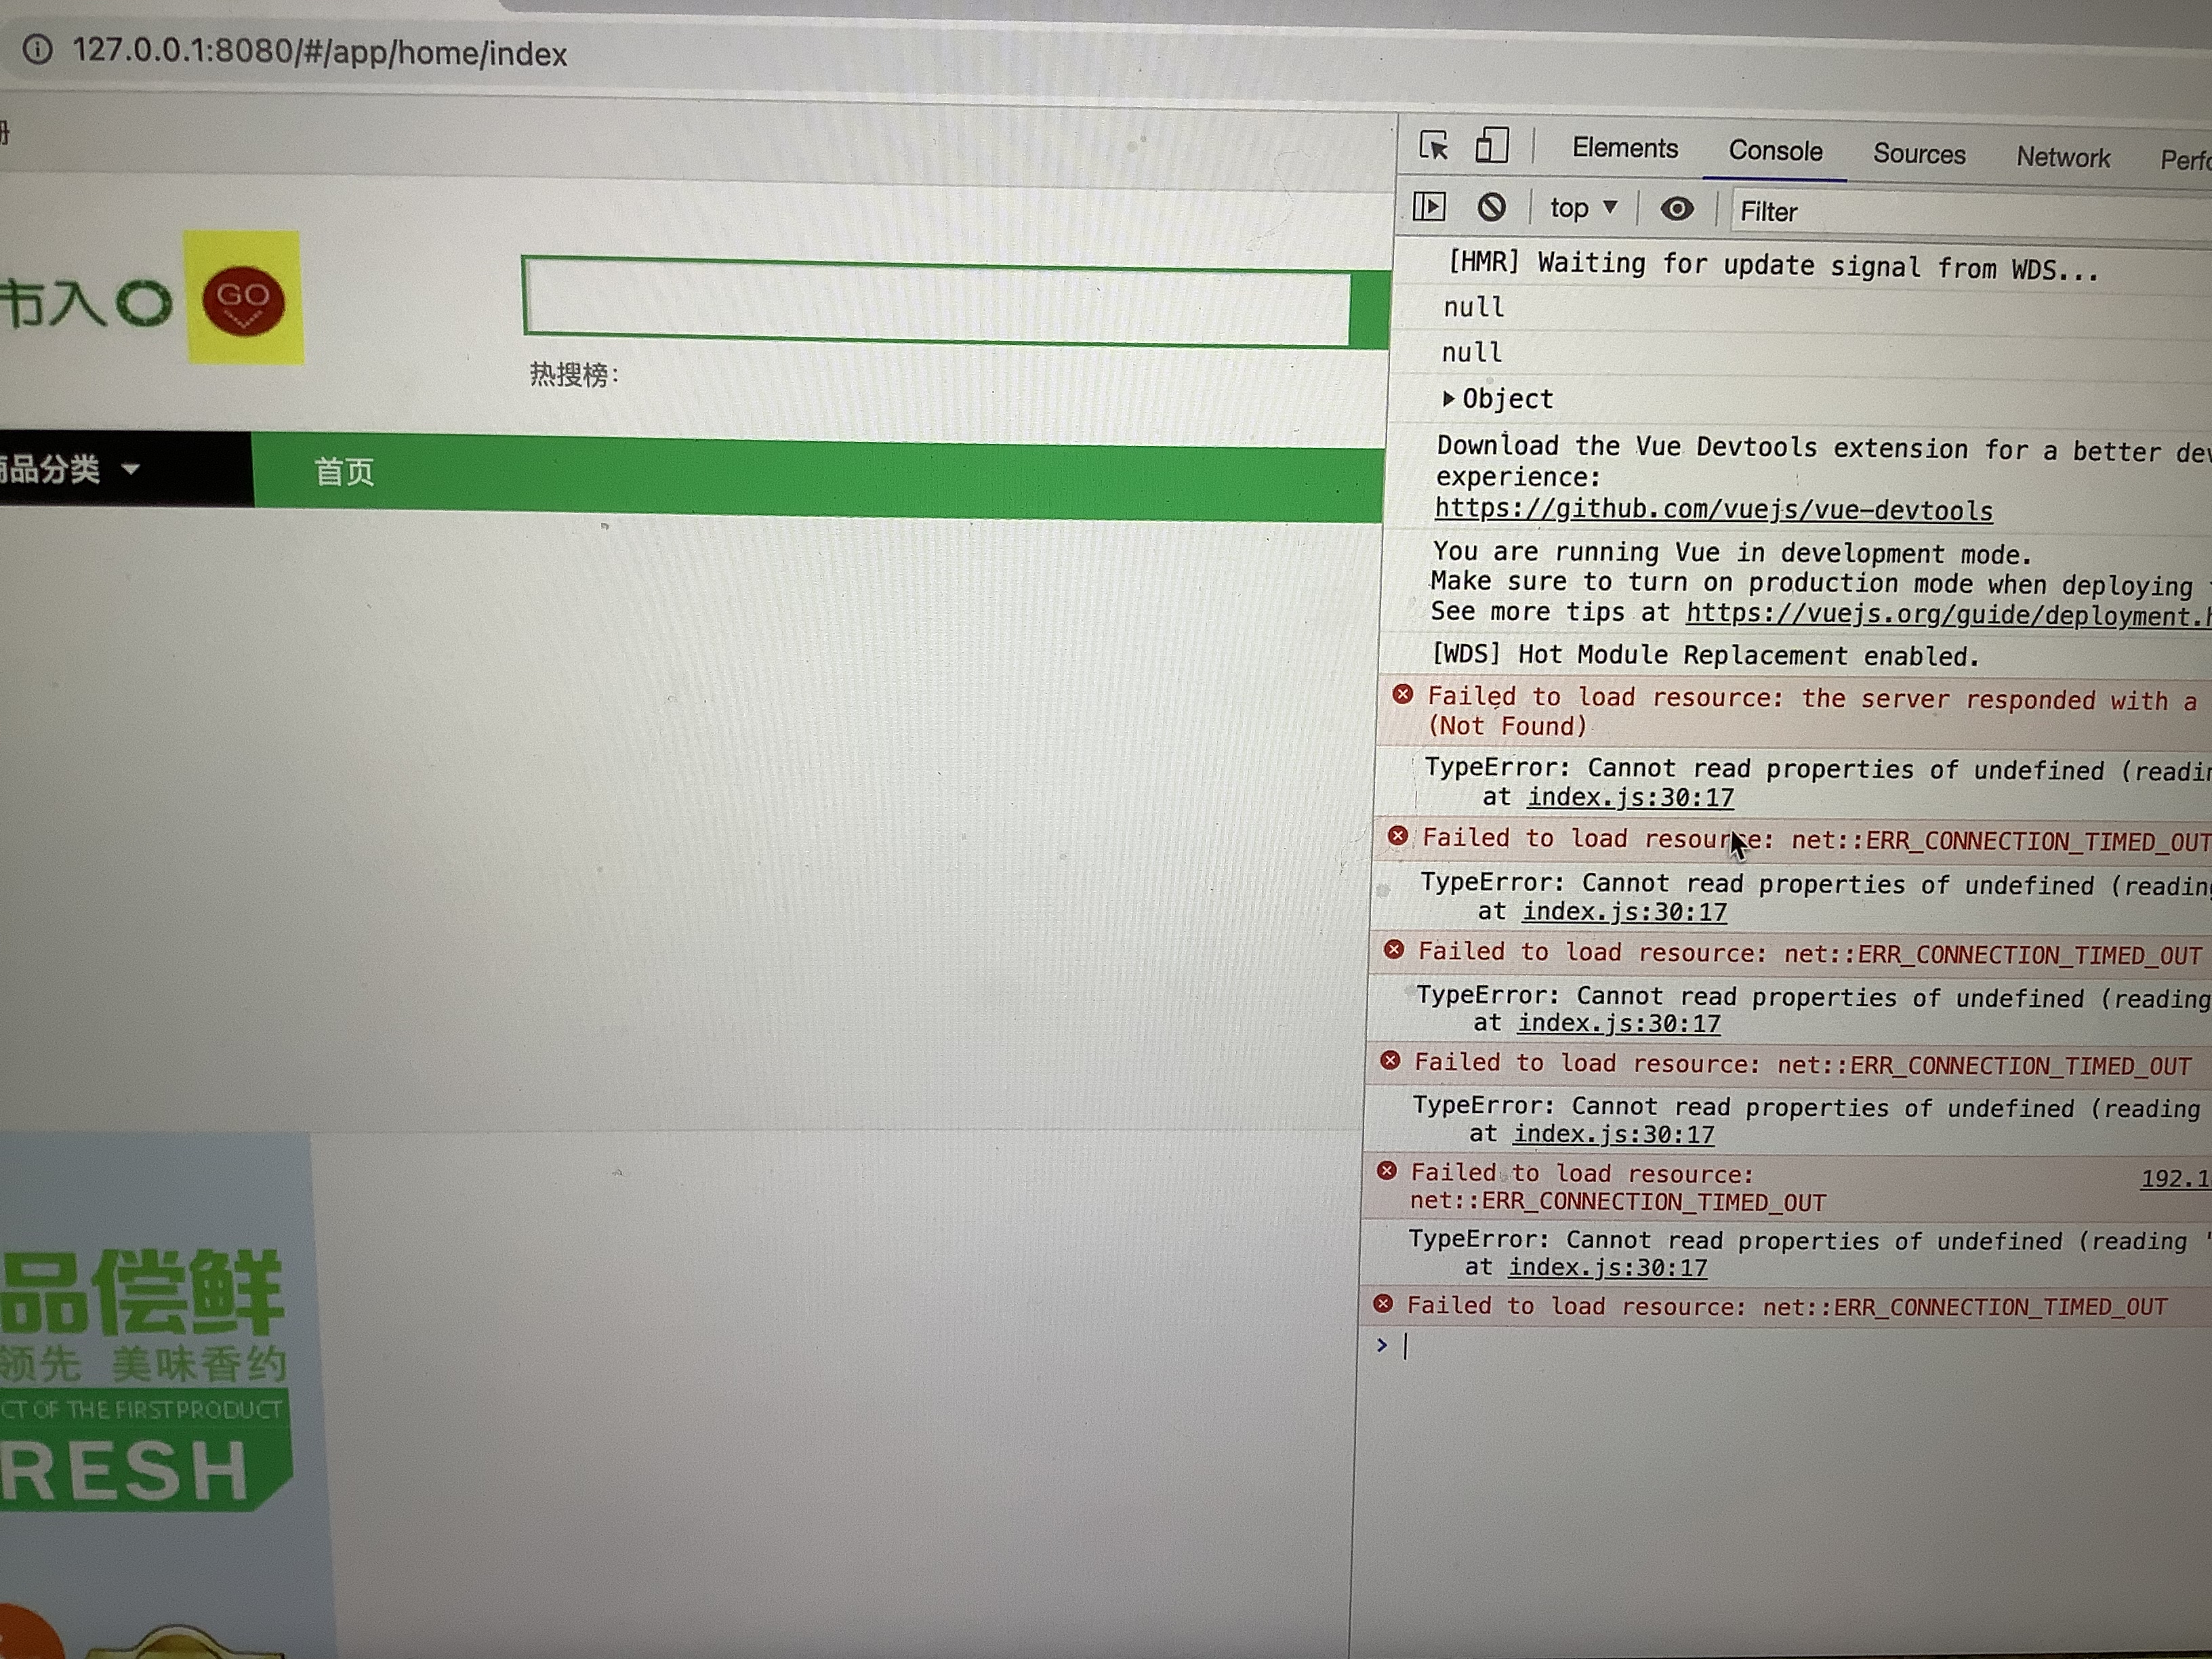The height and width of the screenshot is (1659, 2212).
Task: Clear console with the ban icon
Action: coord(1491,207)
